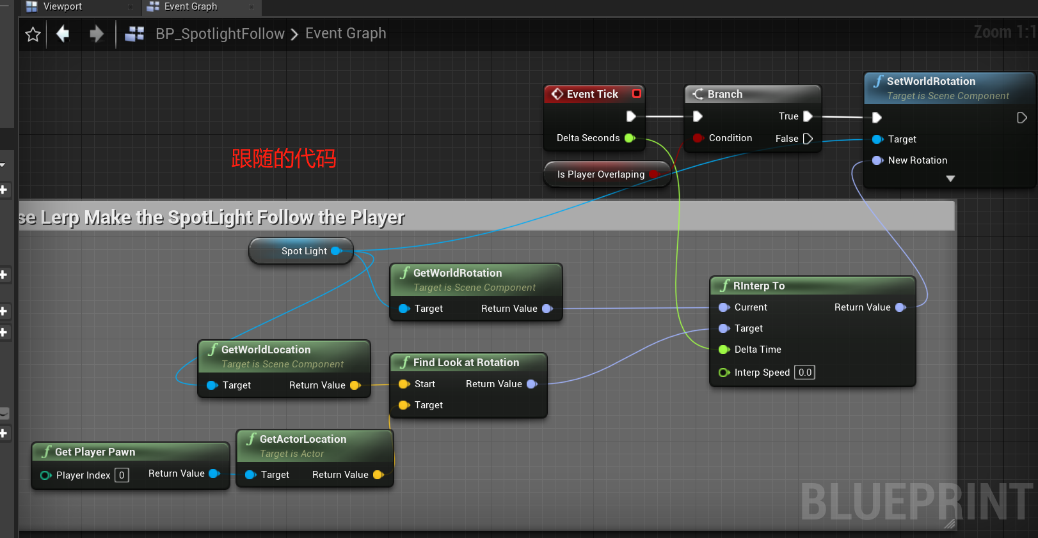Select the Event Tick node header
This screenshot has height=538, width=1038.
[x=594, y=94]
